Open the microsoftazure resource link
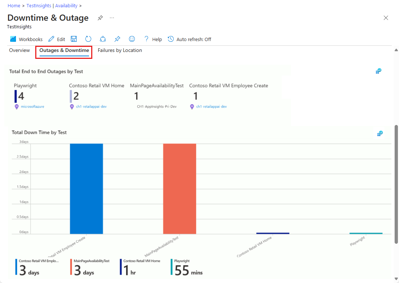This screenshot has width=399, height=283. tap(32, 107)
